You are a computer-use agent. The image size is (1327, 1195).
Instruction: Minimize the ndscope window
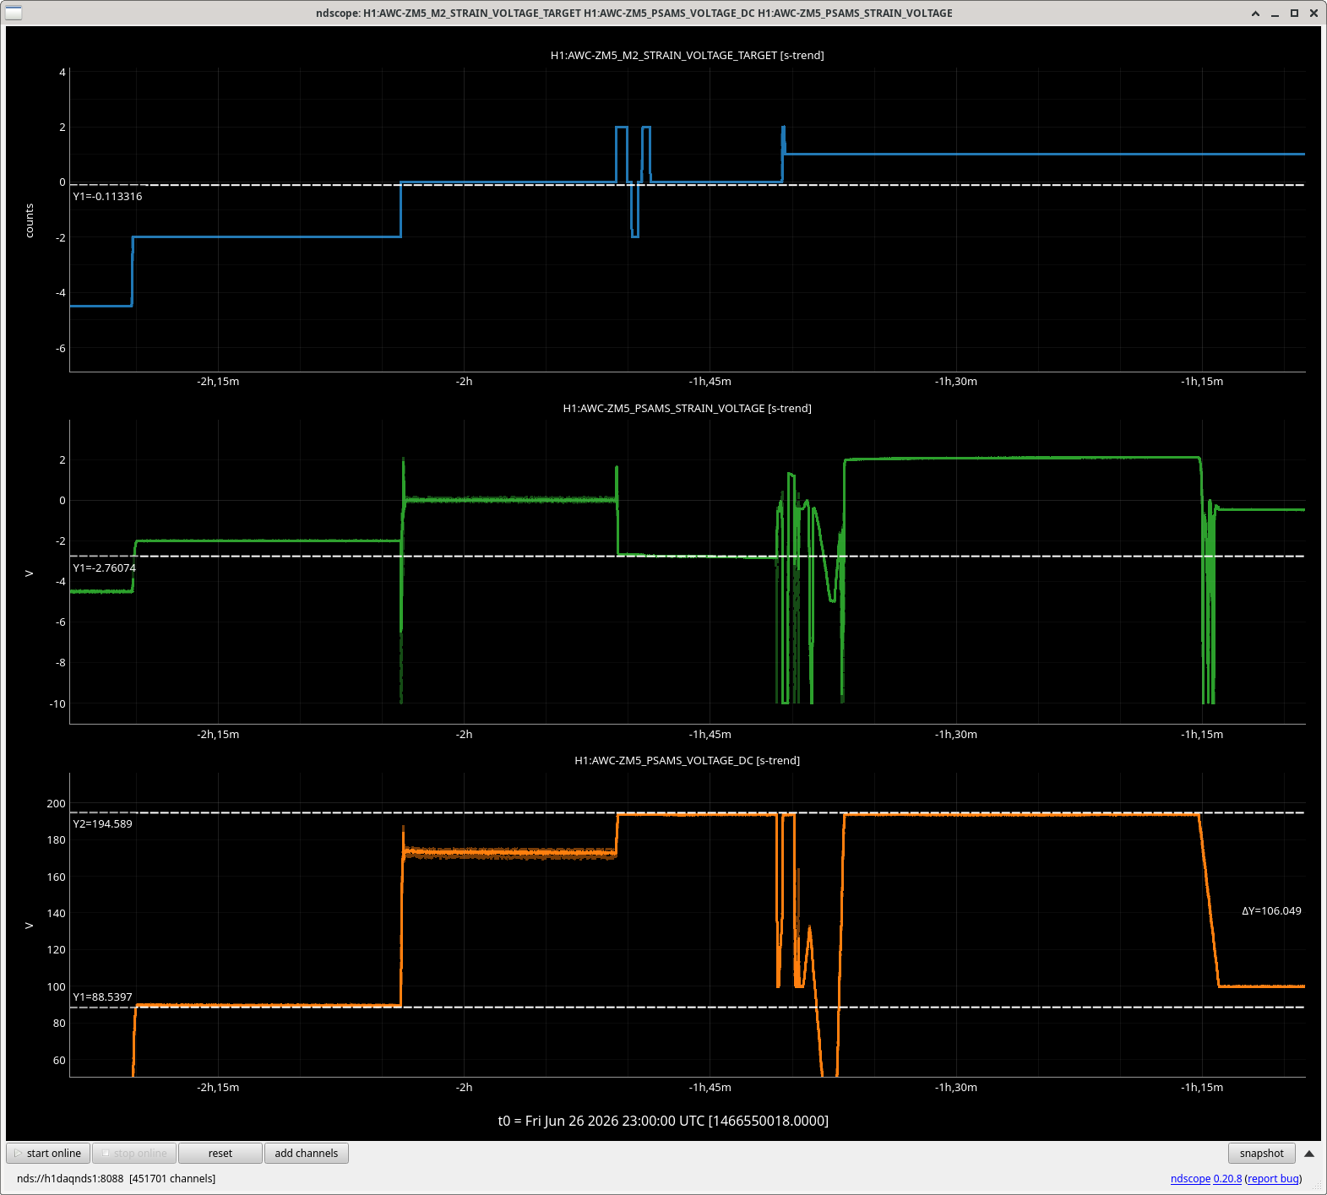click(x=1275, y=13)
